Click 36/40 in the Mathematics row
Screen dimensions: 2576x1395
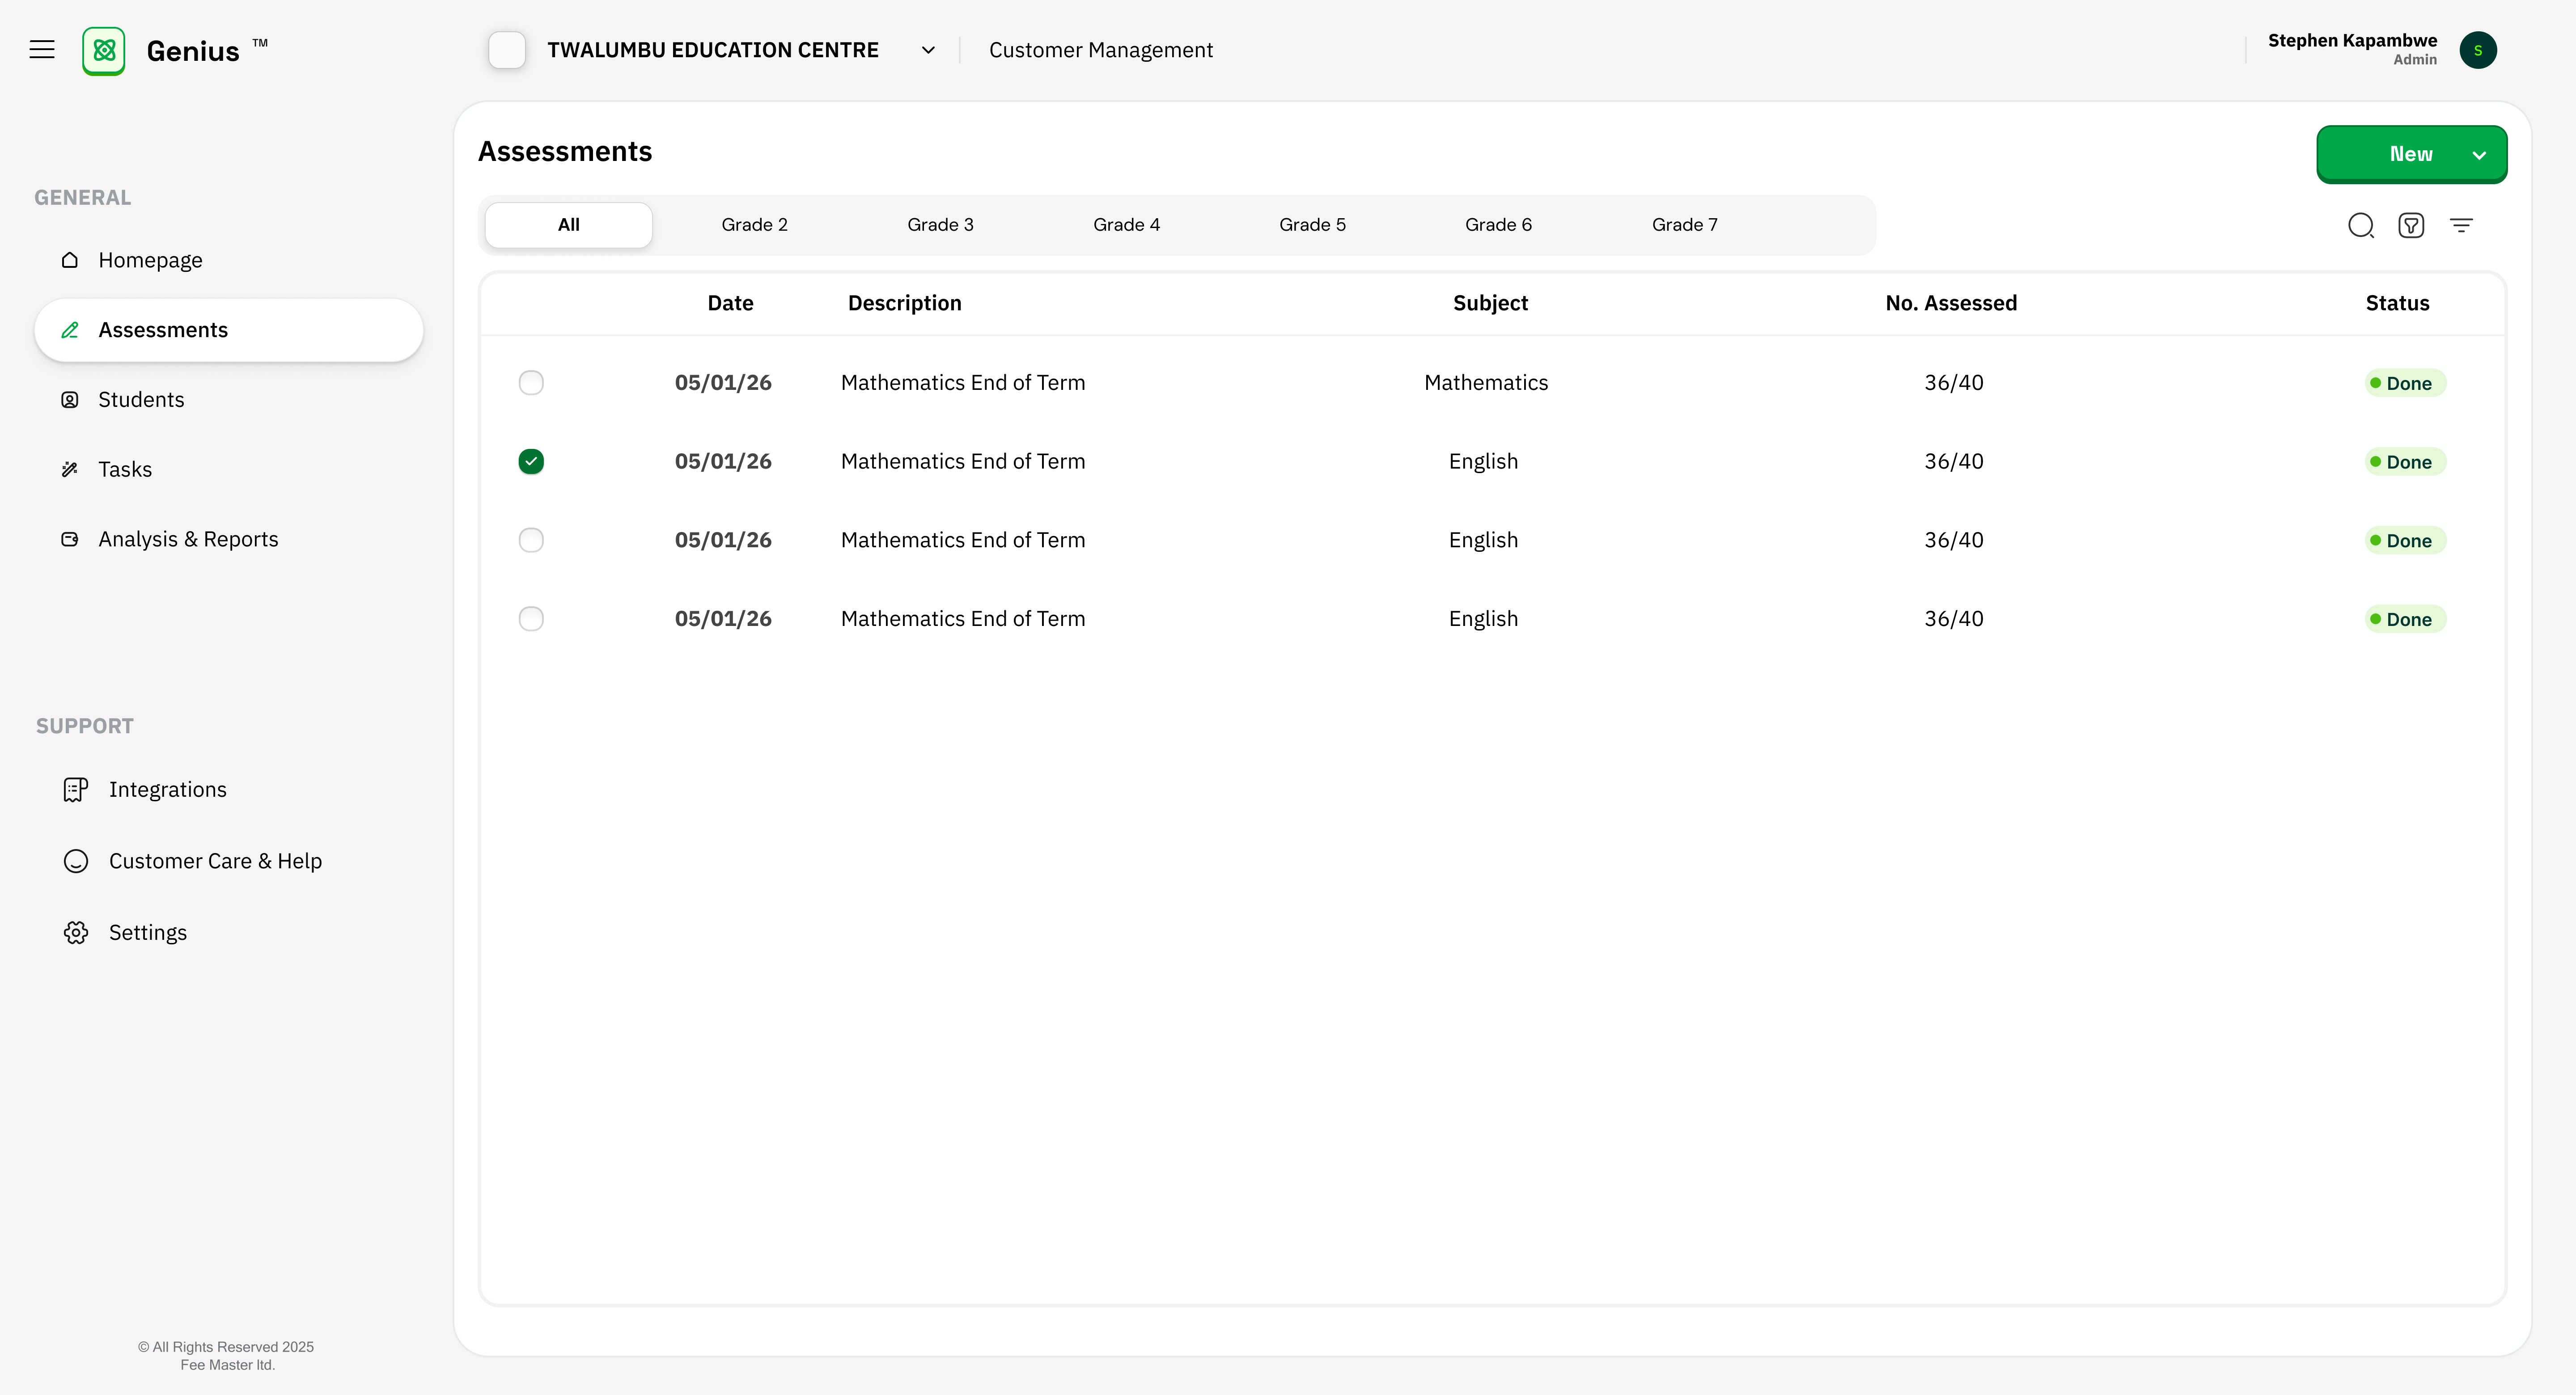pyautogui.click(x=1954, y=383)
